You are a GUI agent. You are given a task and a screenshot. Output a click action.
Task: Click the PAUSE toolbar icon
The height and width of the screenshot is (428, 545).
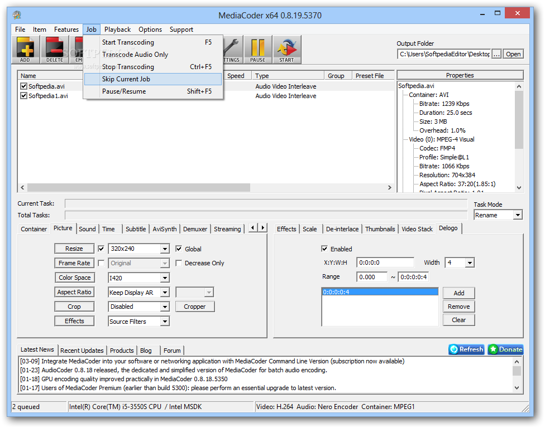257,50
